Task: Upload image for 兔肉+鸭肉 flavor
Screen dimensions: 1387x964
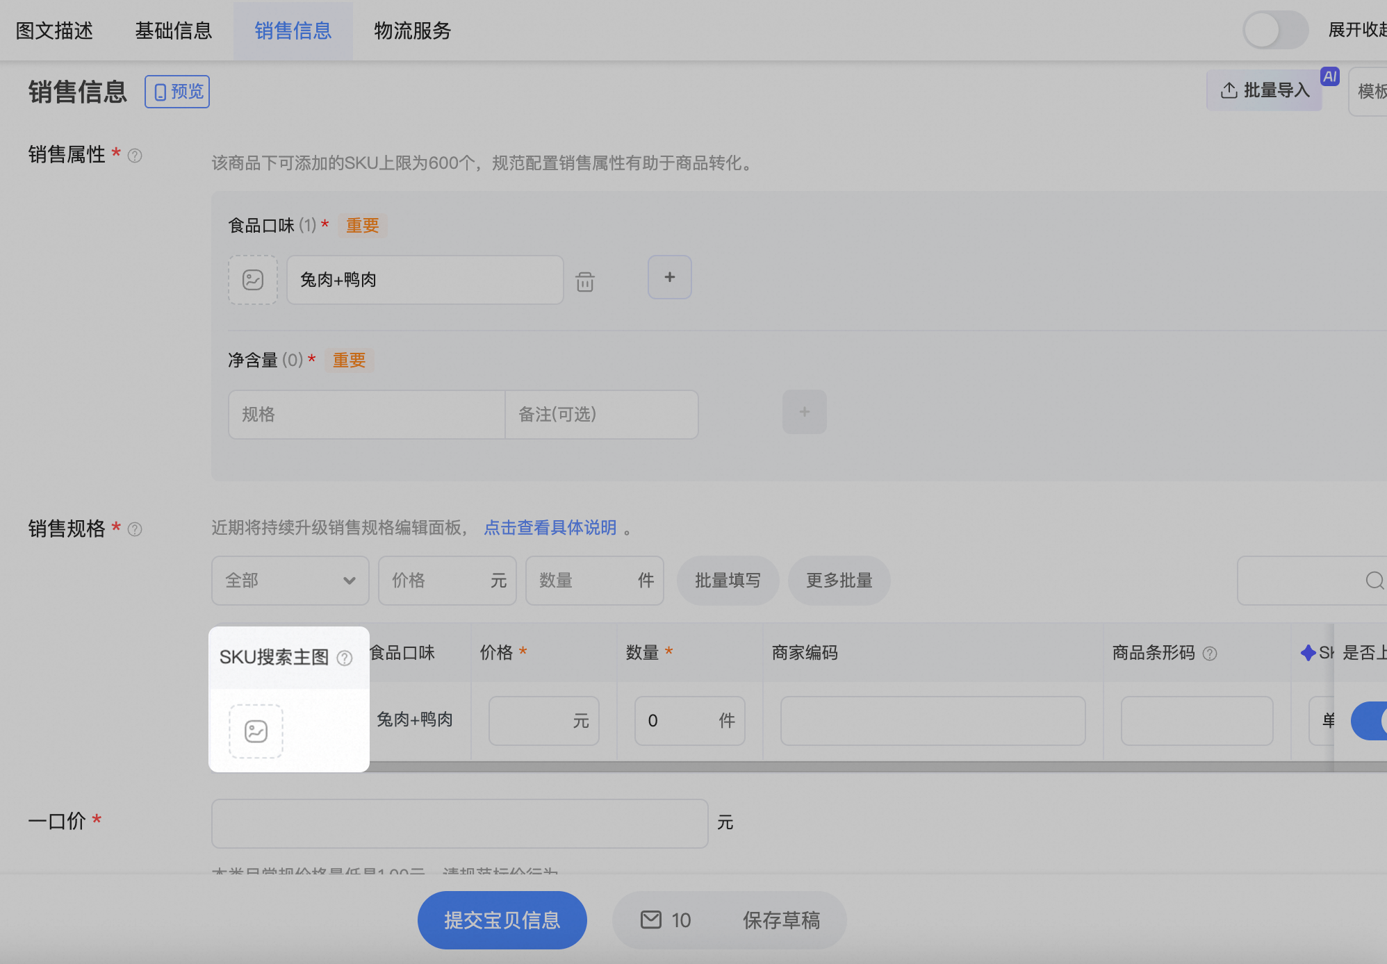Action: pyautogui.click(x=253, y=280)
